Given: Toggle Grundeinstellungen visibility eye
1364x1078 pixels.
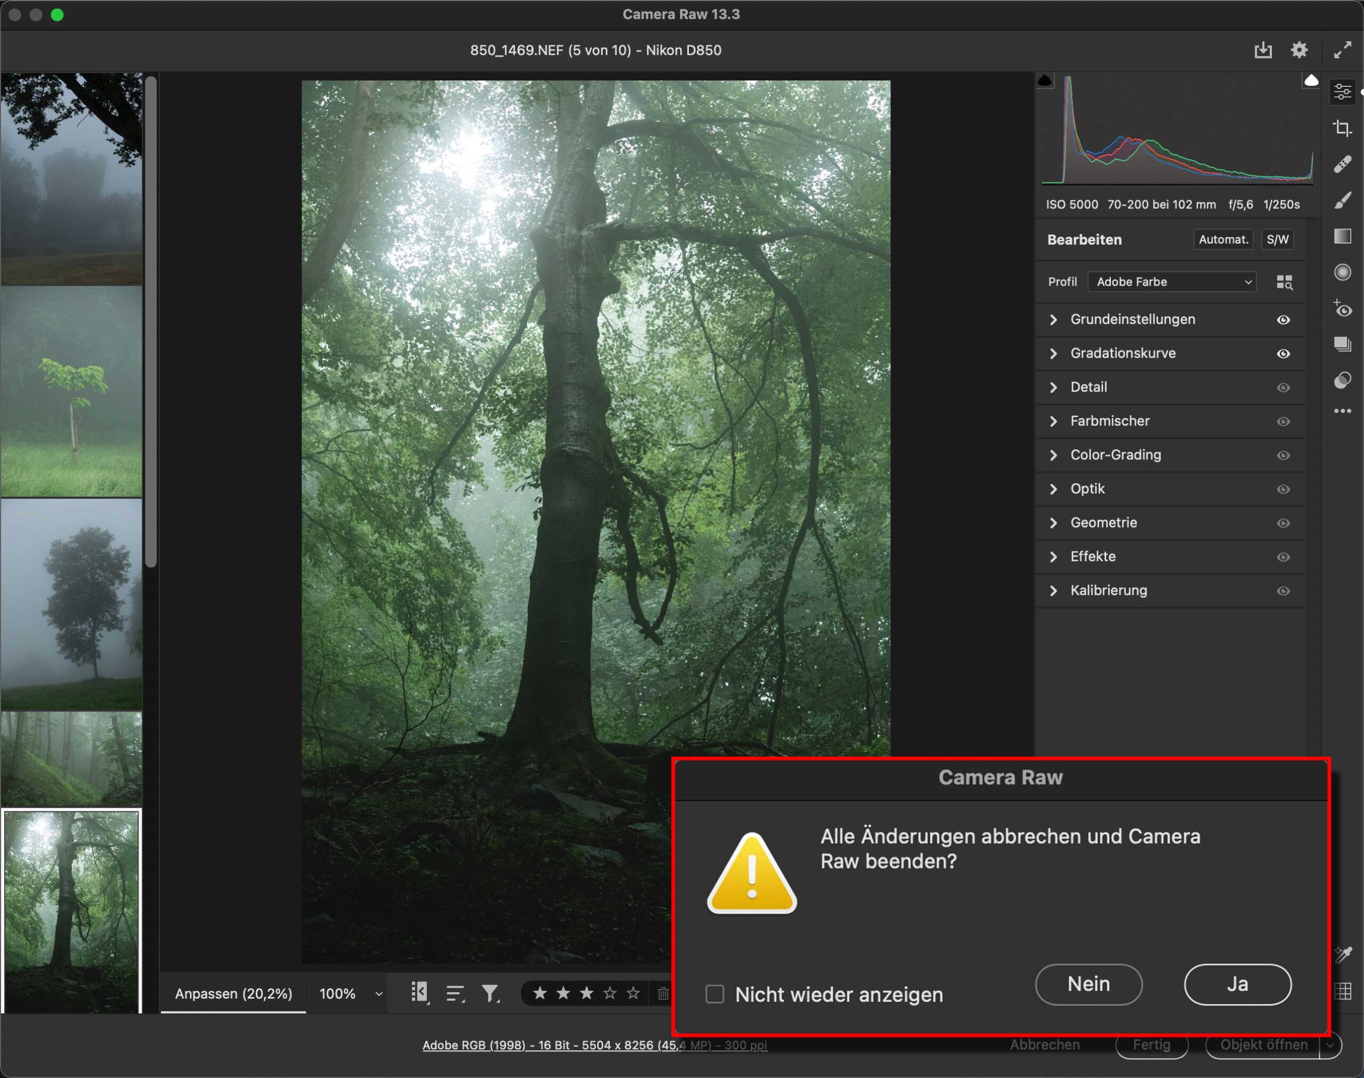Looking at the screenshot, I should [1282, 320].
